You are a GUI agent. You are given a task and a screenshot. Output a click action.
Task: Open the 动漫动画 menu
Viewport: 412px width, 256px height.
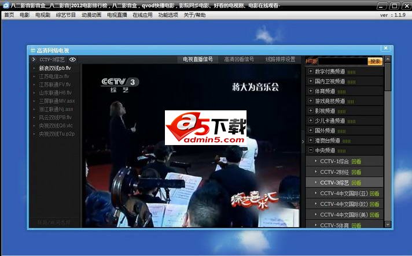pos(91,15)
